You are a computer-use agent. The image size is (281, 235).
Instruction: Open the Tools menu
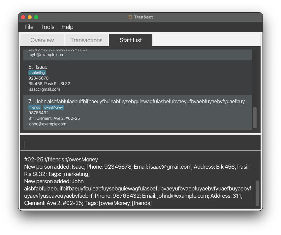point(47,27)
